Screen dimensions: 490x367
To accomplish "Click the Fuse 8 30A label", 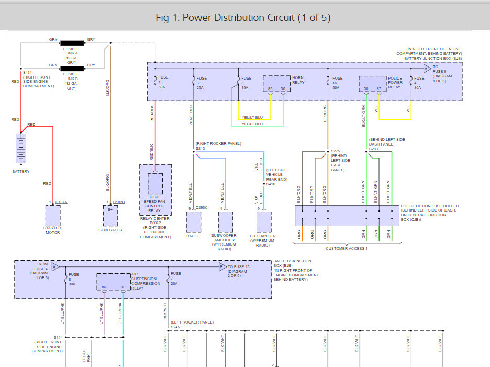I will [74, 280].
